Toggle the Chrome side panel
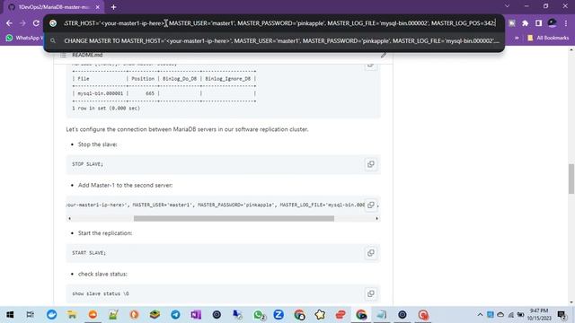Image resolution: width=575 pixels, height=323 pixels. point(538,23)
